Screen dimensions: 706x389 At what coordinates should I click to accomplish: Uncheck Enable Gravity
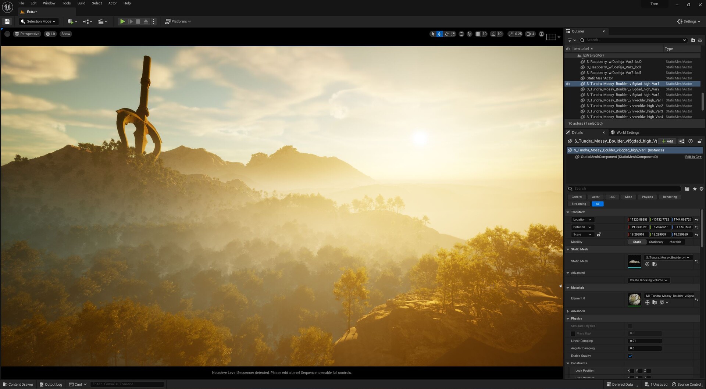pyautogui.click(x=630, y=356)
